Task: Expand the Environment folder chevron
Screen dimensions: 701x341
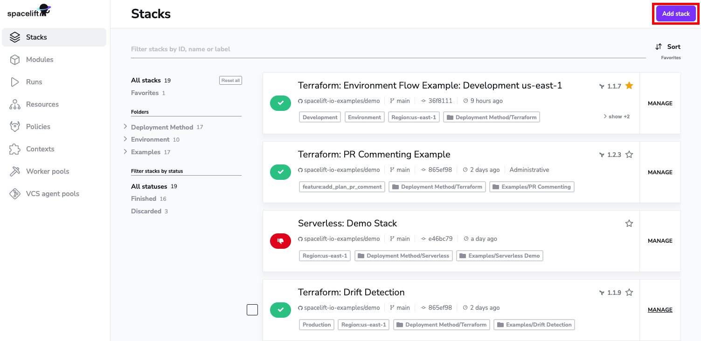Action: pyautogui.click(x=125, y=139)
